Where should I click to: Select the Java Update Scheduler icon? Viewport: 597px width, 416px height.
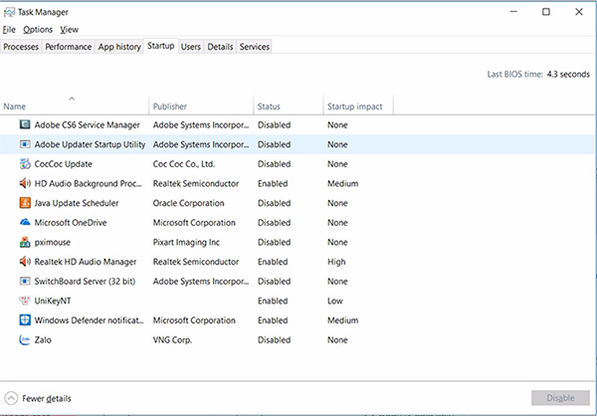tap(25, 203)
